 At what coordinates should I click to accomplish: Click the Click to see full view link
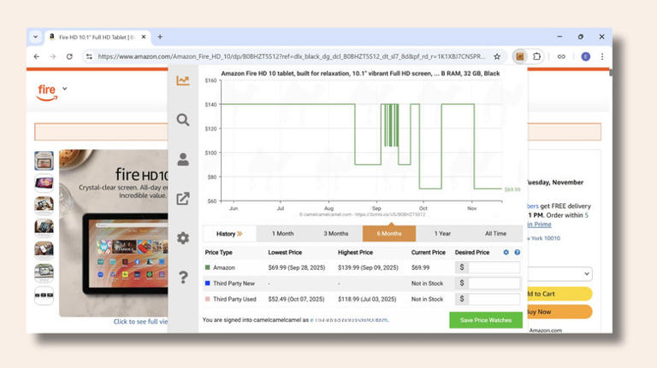(x=141, y=322)
